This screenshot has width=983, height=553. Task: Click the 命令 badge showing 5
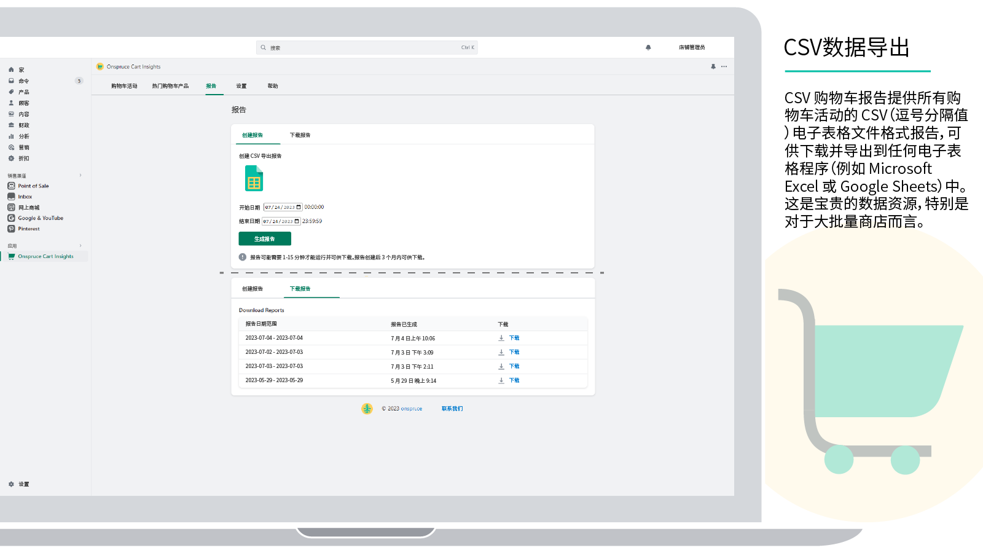(x=79, y=81)
